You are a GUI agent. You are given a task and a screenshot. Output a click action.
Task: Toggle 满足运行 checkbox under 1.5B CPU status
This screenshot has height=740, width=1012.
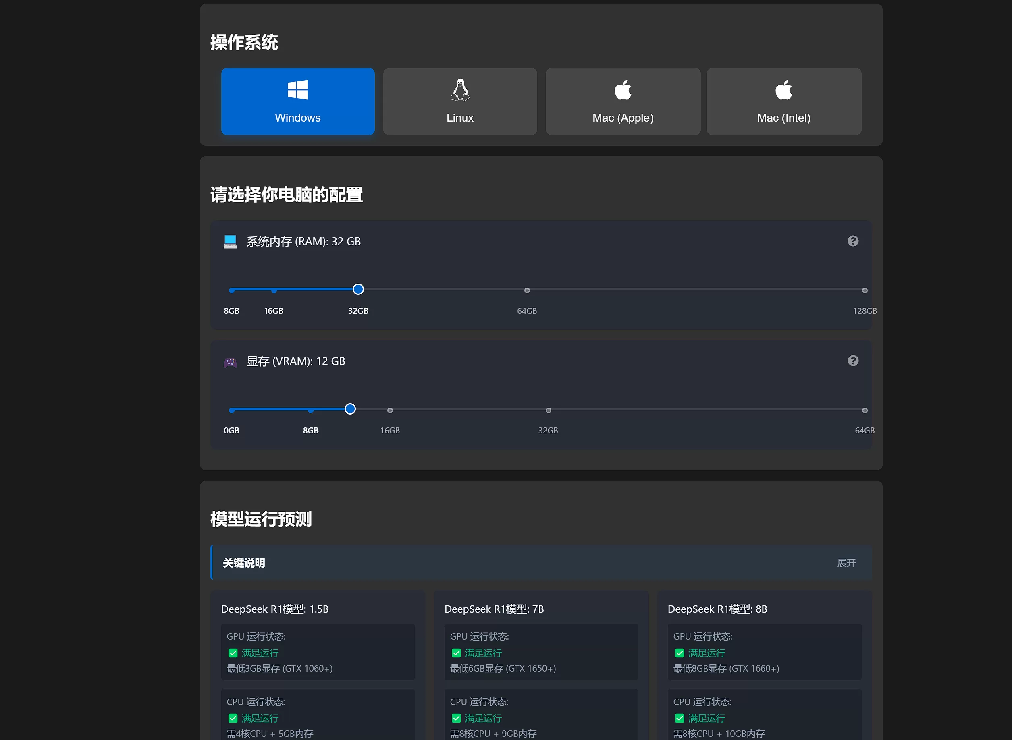click(233, 719)
